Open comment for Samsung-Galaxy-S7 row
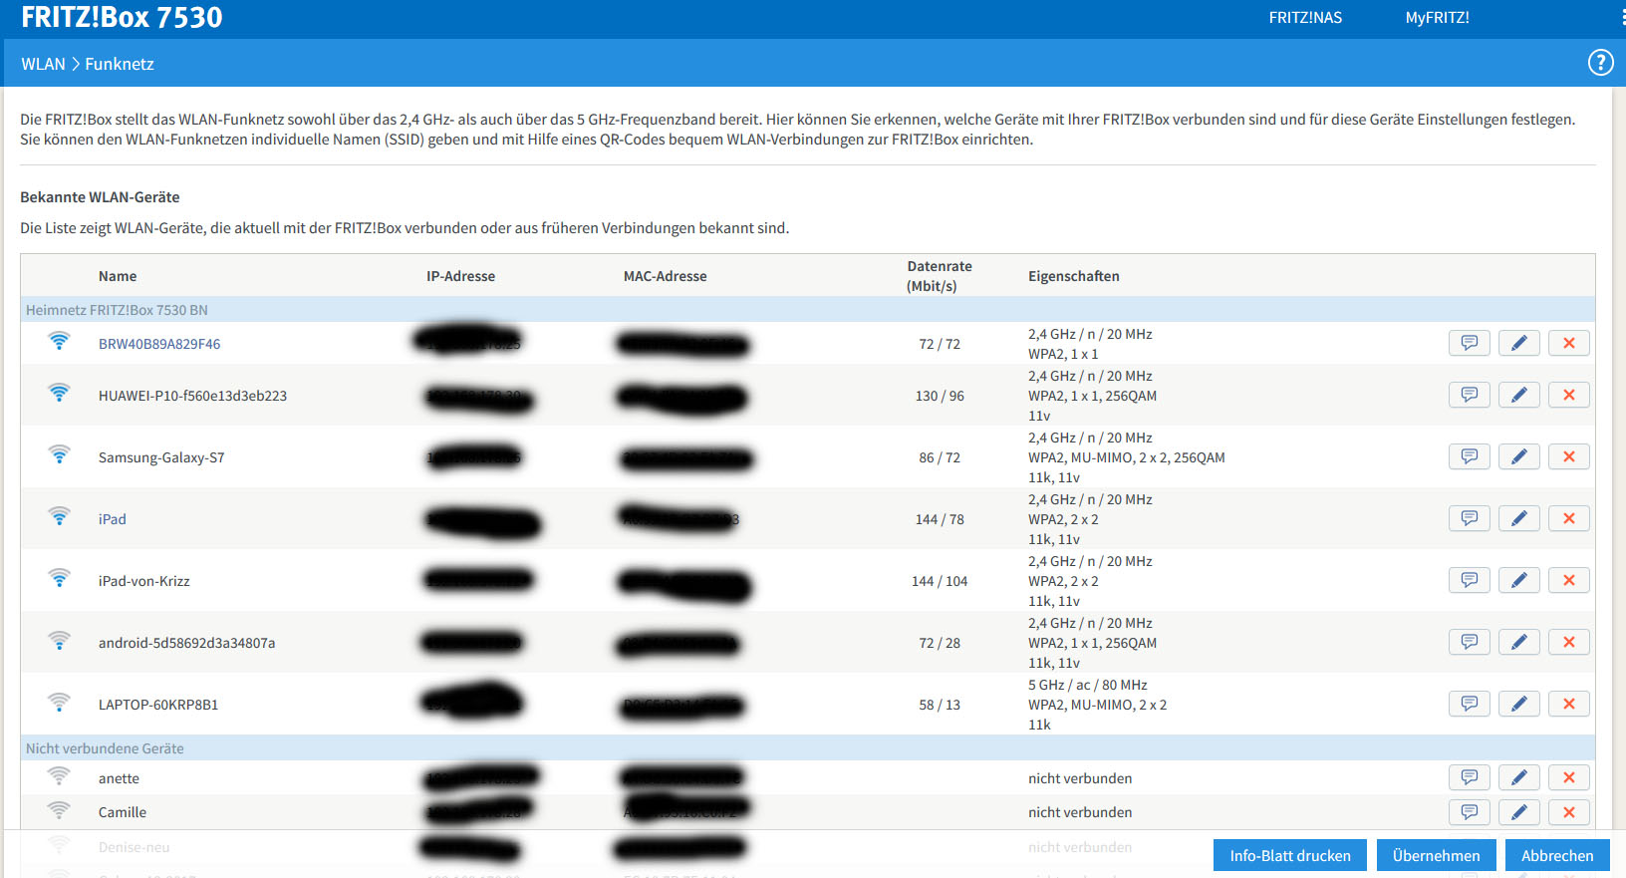This screenshot has height=878, width=1626. (x=1470, y=456)
